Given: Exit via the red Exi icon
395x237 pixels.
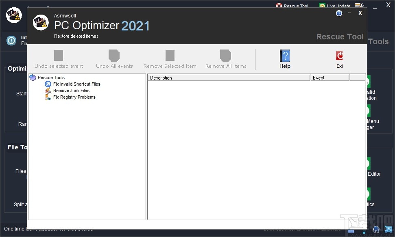Looking at the screenshot, I should click(x=339, y=56).
